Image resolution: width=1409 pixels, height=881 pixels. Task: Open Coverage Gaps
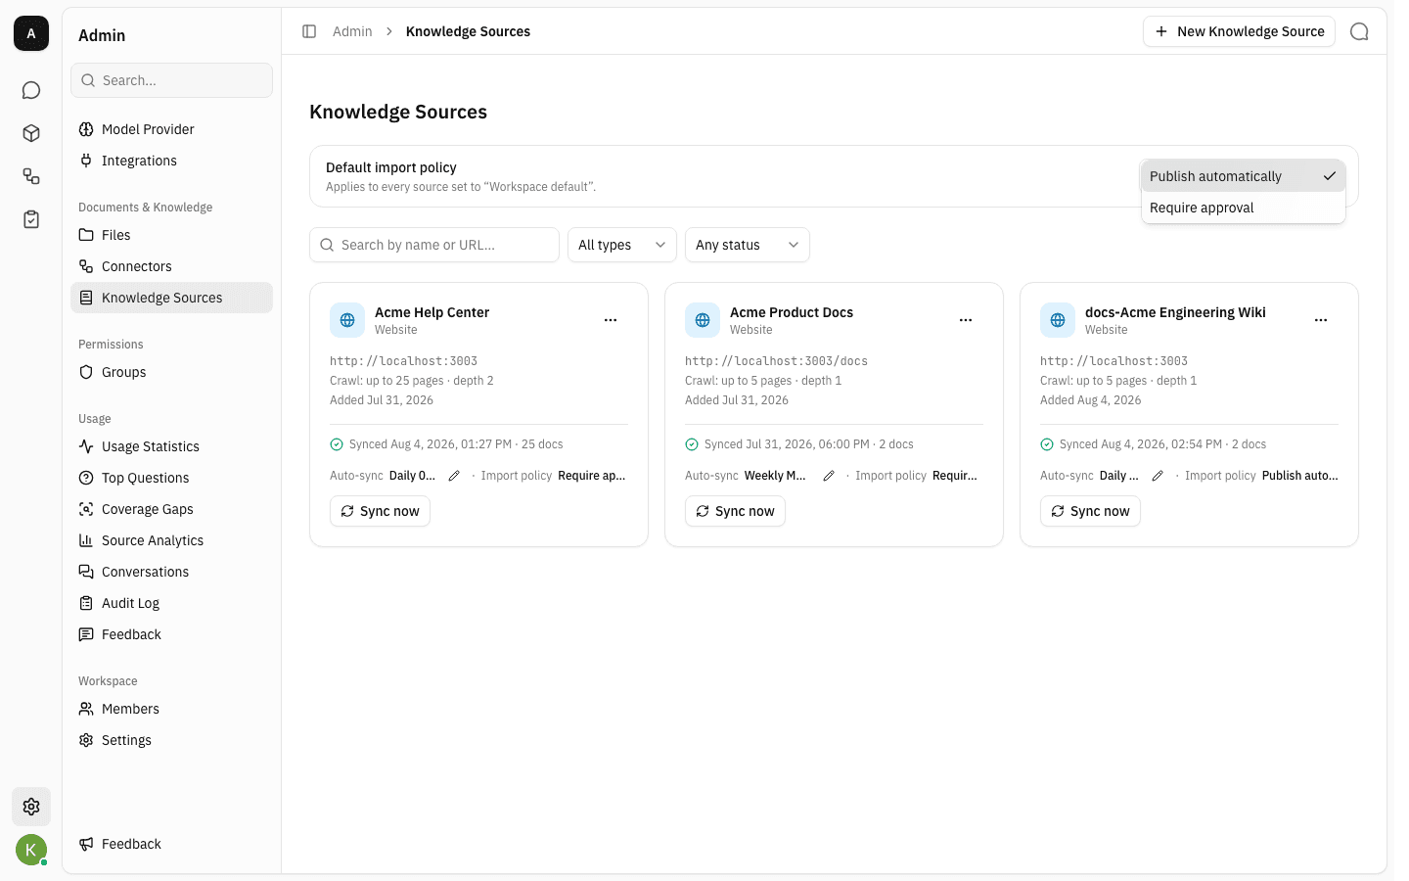(x=171, y=509)
